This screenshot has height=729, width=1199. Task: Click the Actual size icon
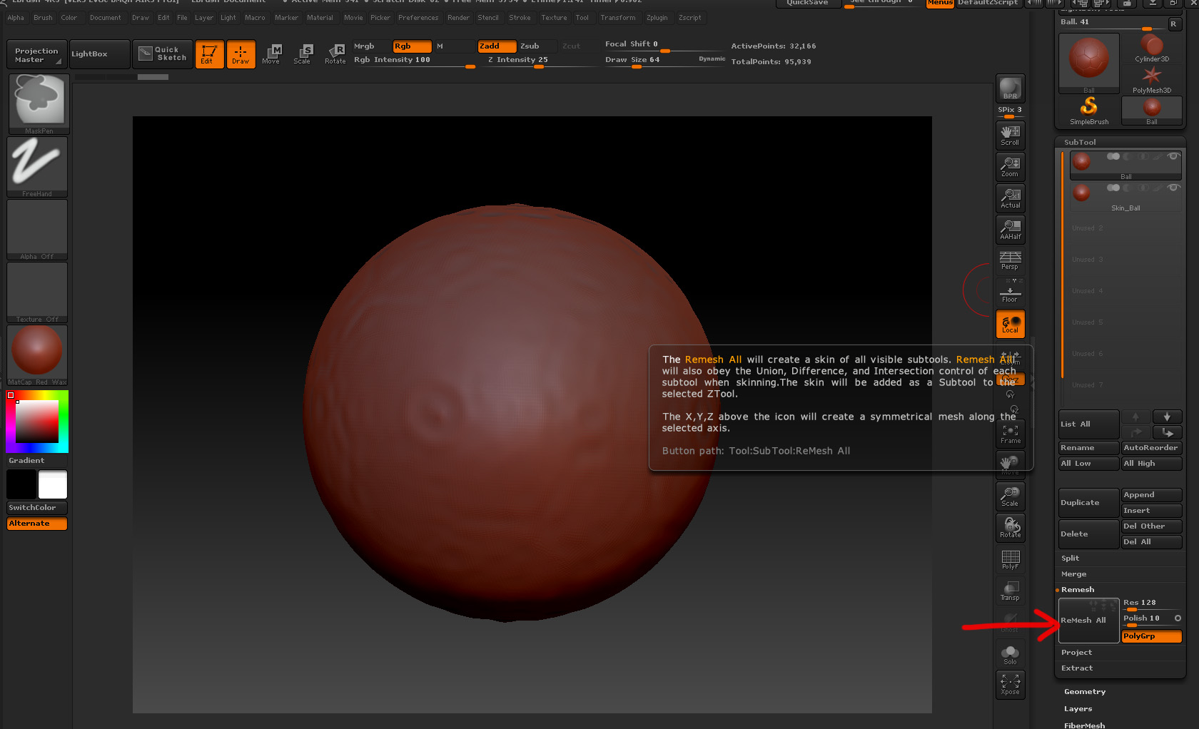coord(1010,198)
